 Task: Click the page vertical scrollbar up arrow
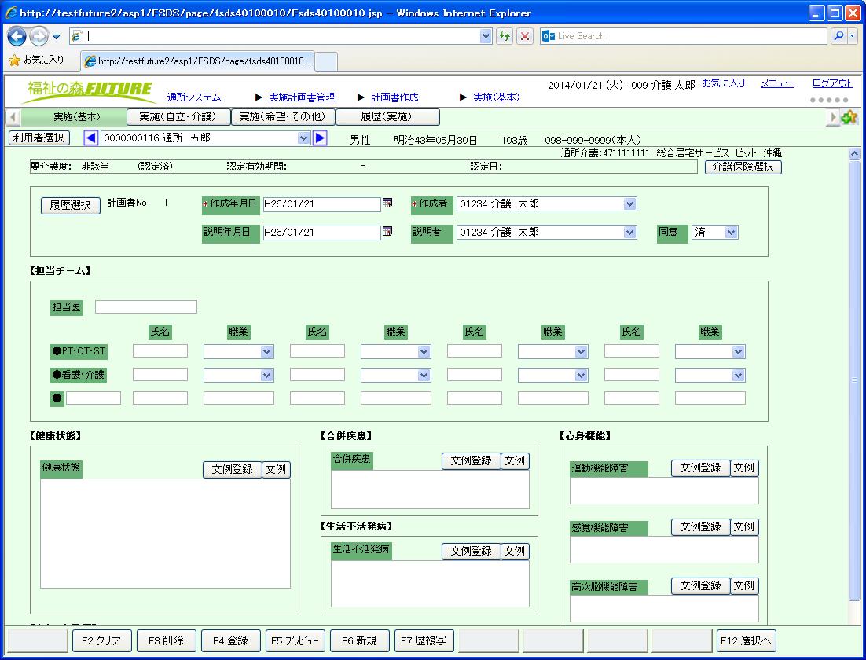[854, 154]
